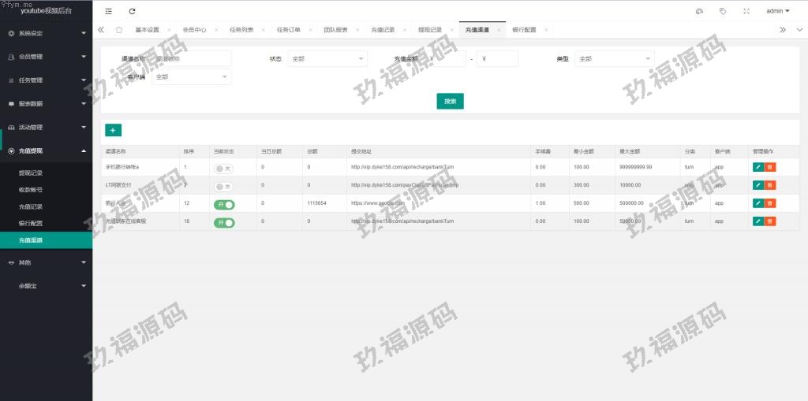The image size is (808, 401).
Task: Open the 状态 status dropdown
Action: coord(327,58)
